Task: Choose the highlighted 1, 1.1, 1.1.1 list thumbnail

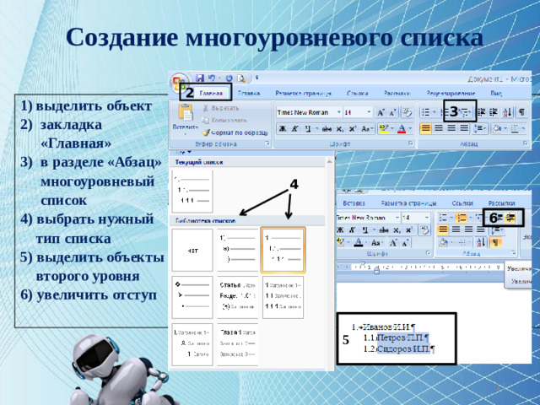Action: click(x=283, y=250)
